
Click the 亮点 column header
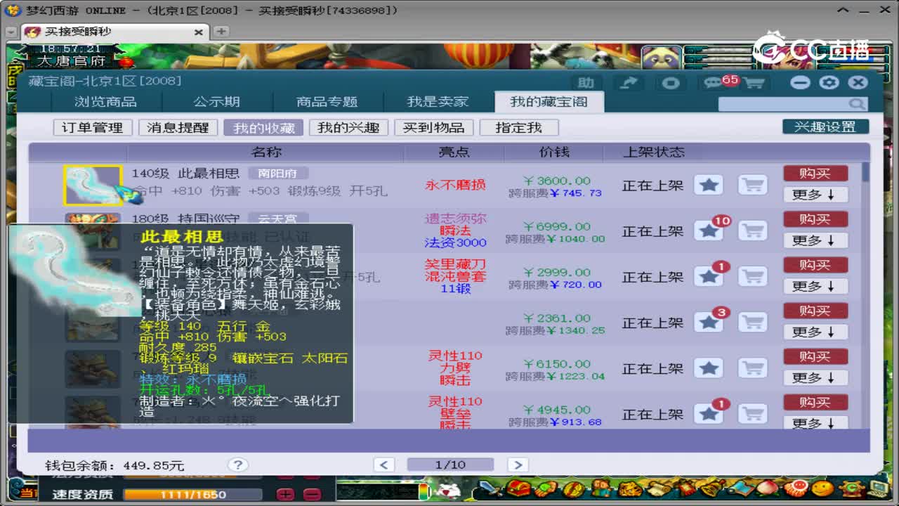(454, 152)
